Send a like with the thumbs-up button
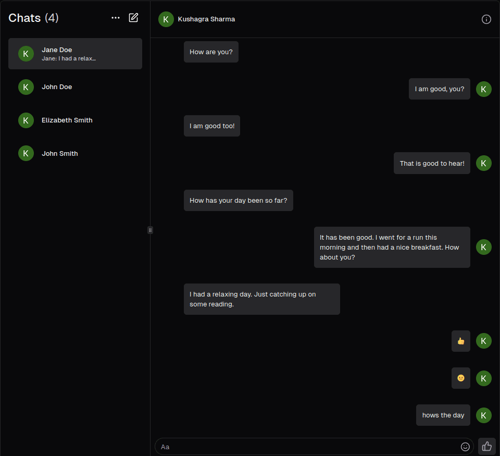 point(486,446)
